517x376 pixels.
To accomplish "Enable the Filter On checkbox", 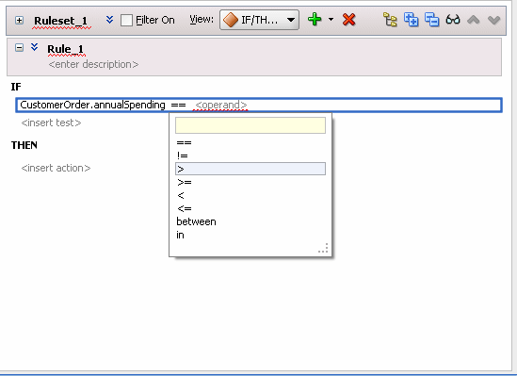I will 126,21.
